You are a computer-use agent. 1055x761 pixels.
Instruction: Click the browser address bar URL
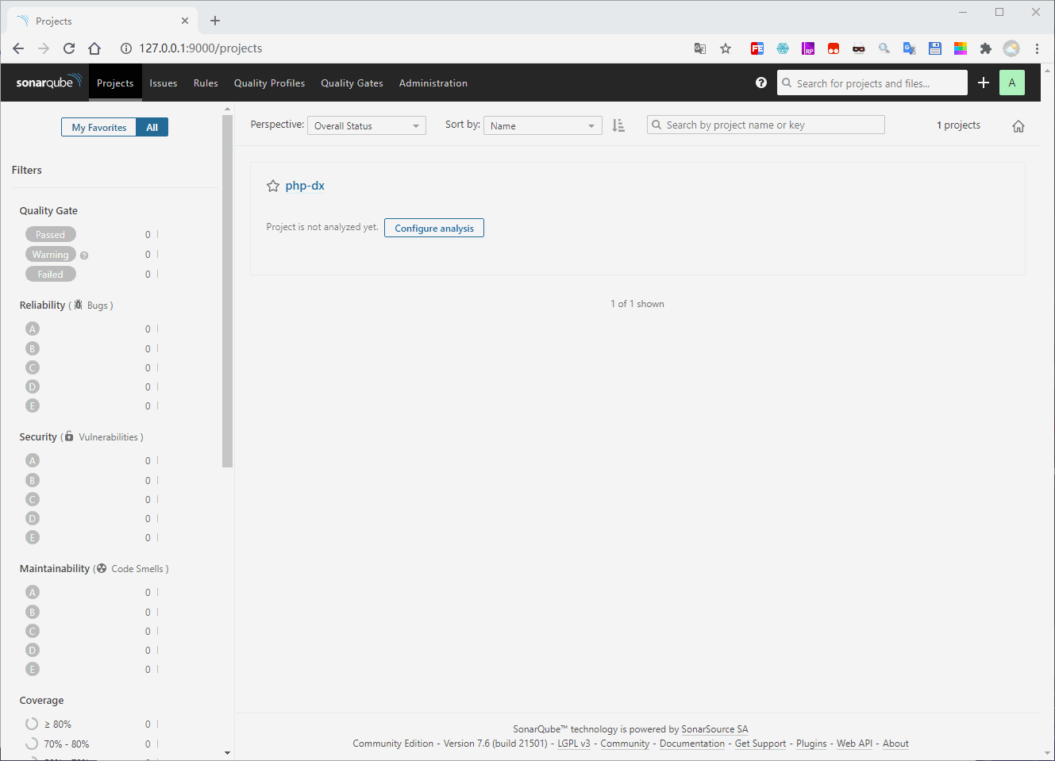point(201,48)
